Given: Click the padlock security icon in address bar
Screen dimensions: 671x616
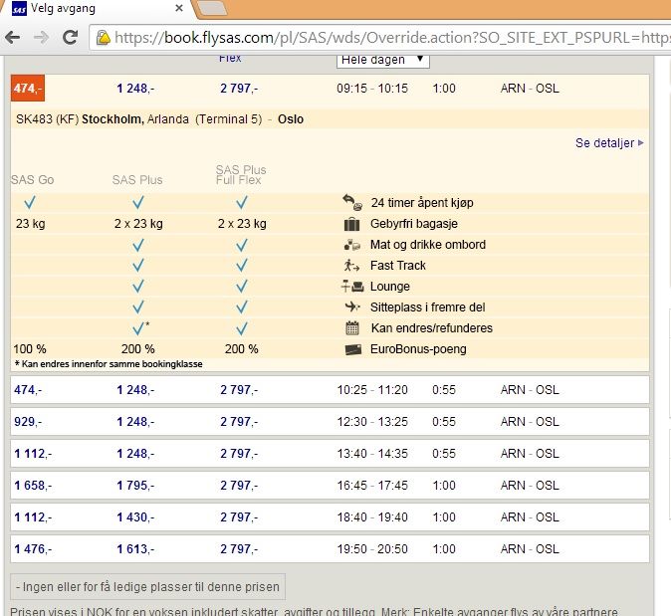Looking at the screenshot, I should pos(104,38).
